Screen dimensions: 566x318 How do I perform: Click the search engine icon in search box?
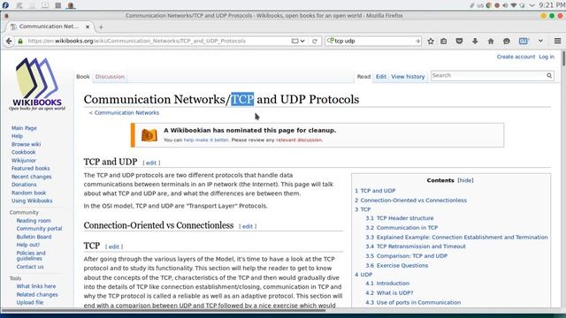coord(330,41)
